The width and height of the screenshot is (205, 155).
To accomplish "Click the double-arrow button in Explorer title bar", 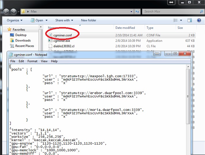I will [x=171, y=2].
